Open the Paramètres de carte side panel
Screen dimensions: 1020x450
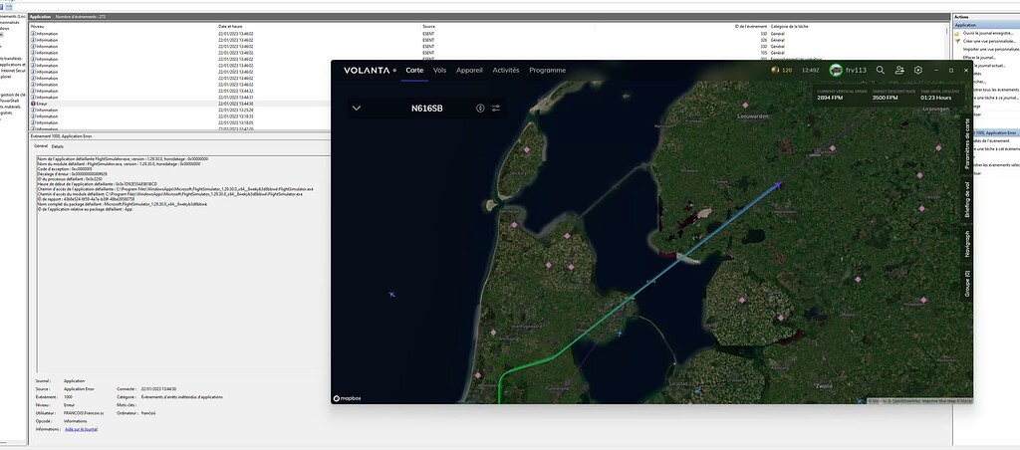[x=967, y=144]
